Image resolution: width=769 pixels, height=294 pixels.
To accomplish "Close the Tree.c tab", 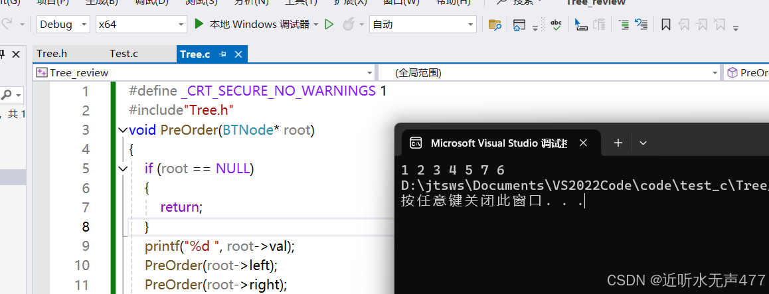I will 238,54.
